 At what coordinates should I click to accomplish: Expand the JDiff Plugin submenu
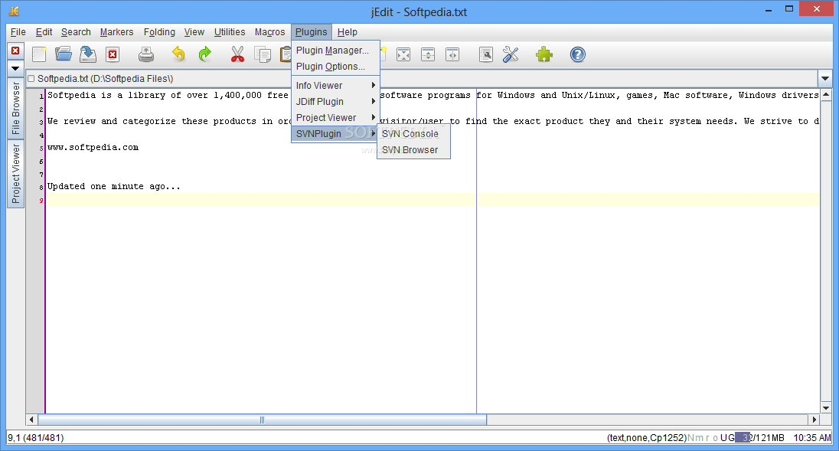coord(335,102)
